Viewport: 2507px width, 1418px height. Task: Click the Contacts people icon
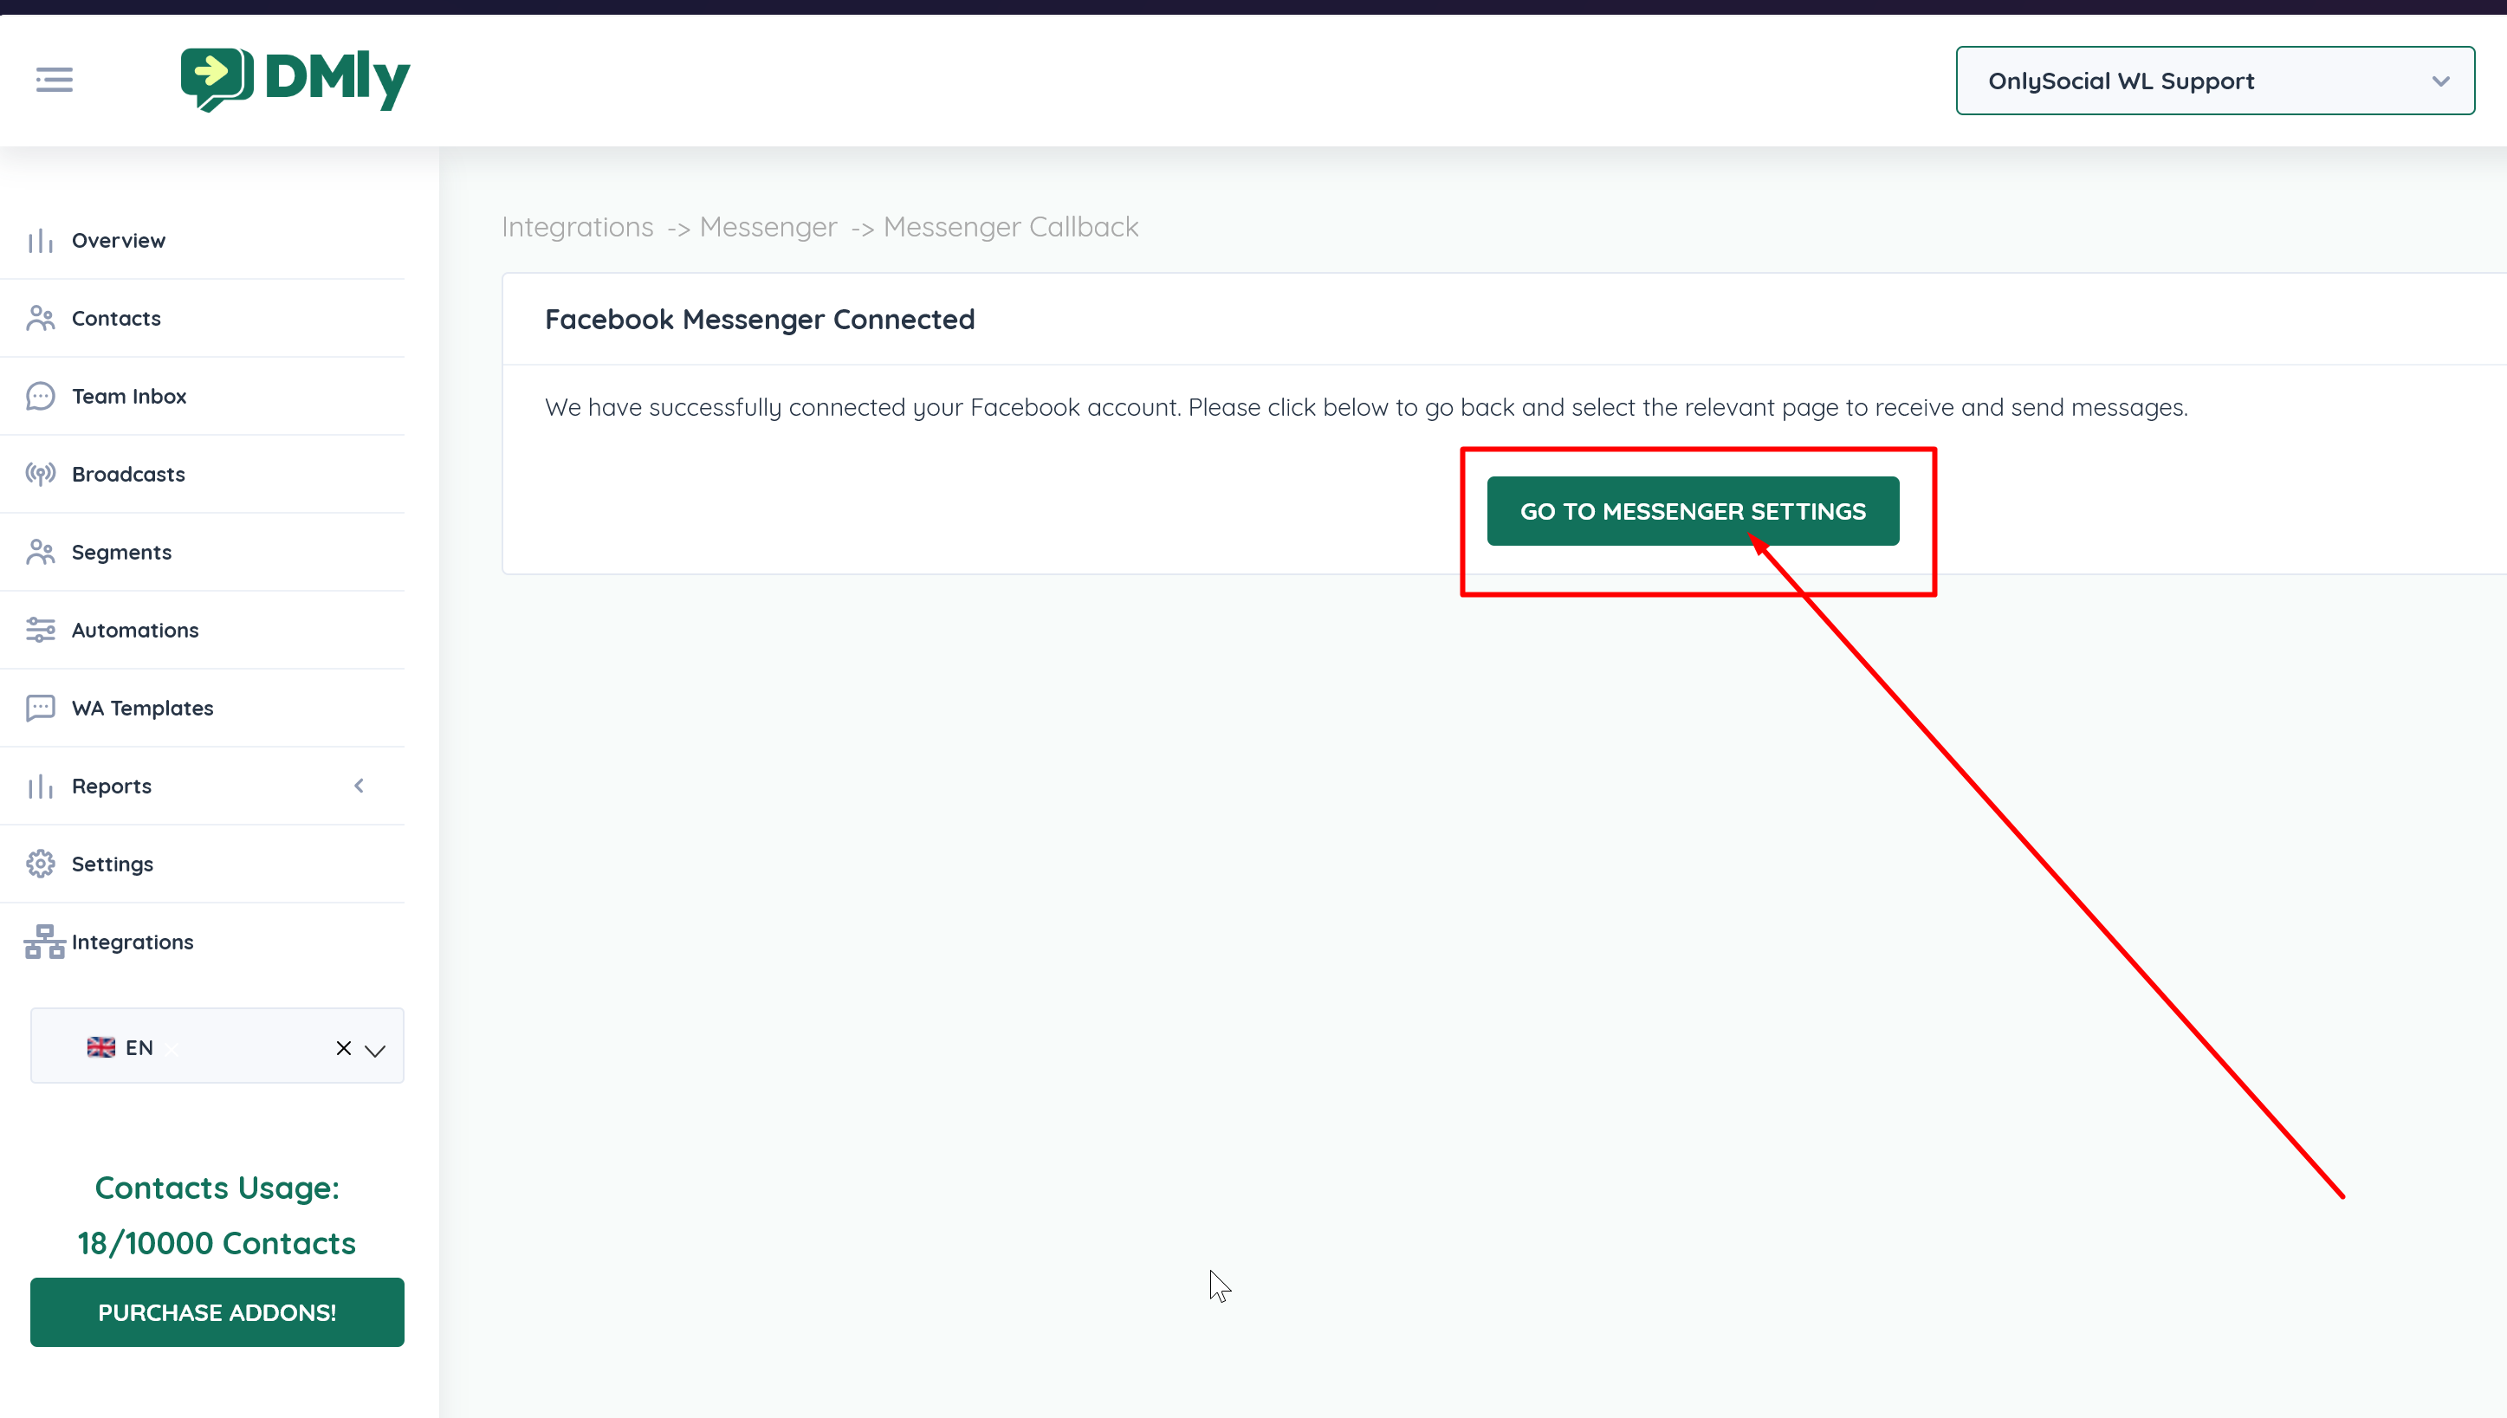click(40, 319)
